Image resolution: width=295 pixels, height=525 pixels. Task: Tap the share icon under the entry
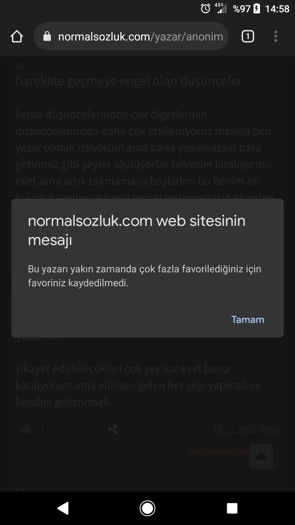tap(113, 430)
